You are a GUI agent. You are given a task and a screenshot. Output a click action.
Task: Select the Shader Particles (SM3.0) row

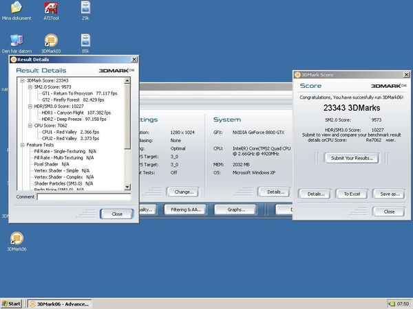coord(63,183)
